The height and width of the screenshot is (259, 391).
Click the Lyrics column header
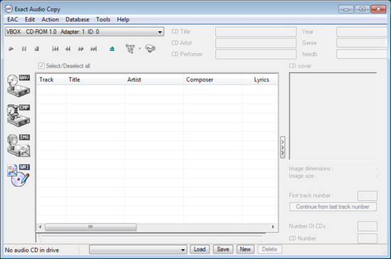(259, 79)
